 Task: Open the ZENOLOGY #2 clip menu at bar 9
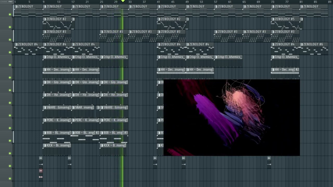pos(44,19)
